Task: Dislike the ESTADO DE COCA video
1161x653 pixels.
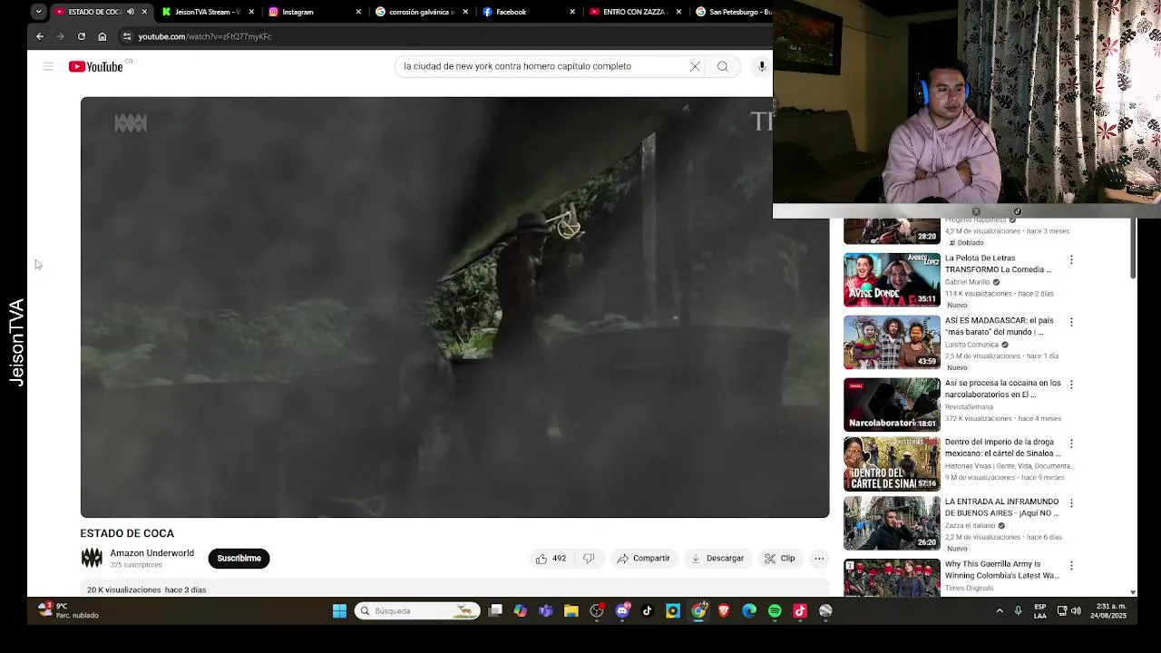Action: pos(589,559)
